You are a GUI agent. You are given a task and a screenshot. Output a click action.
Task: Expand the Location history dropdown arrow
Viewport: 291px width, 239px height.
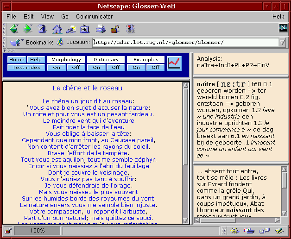click(x=283, y=43)
